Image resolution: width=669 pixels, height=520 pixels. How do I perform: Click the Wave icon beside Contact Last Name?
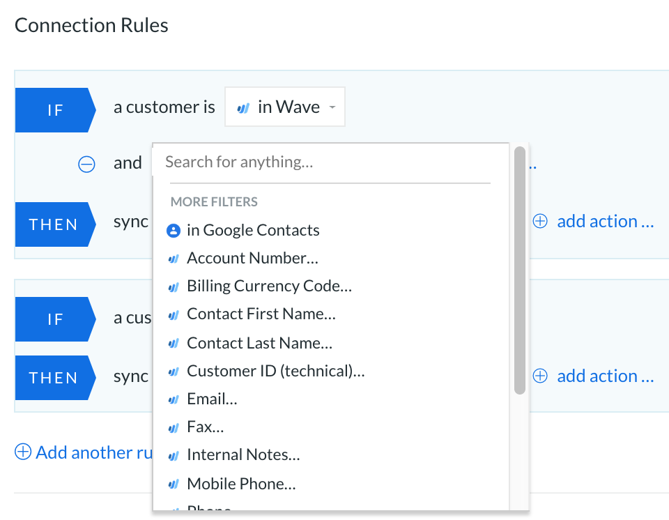click(x=174, y=343)
